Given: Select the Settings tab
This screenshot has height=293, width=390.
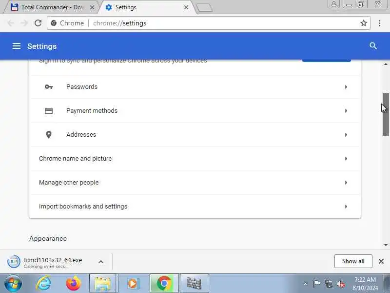Looking at the screenshot, I should pos(147,7).
